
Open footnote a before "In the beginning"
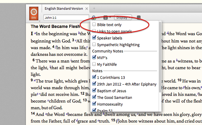pyautogui.click(x=35, y=33)
